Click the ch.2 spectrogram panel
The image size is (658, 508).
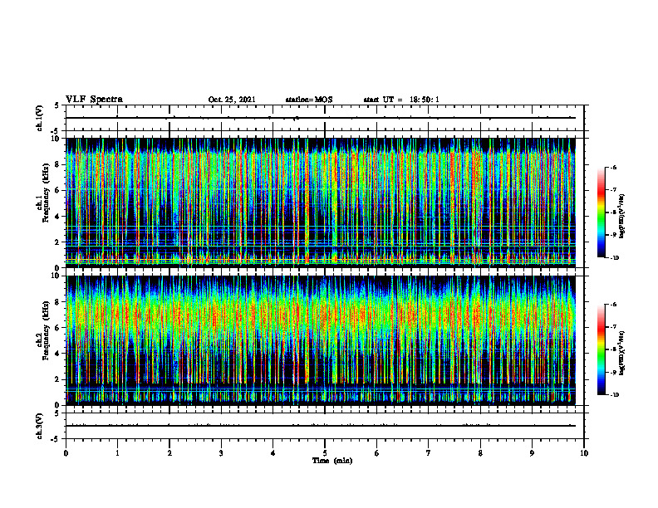(321, 340)
